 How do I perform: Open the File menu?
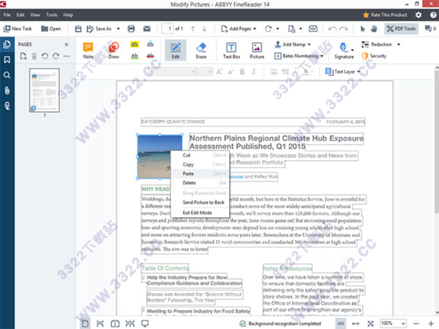7,15
